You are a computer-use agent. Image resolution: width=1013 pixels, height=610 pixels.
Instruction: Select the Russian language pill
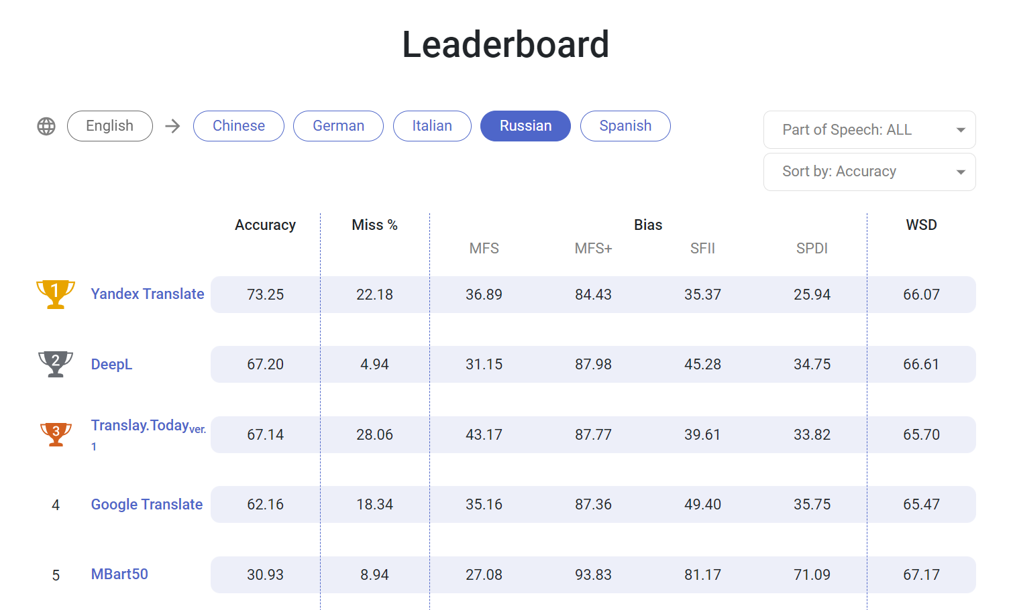tap(525, 126)
